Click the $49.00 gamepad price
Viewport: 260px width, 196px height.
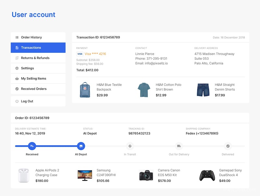pyautogui.click(x=225, y=181)
